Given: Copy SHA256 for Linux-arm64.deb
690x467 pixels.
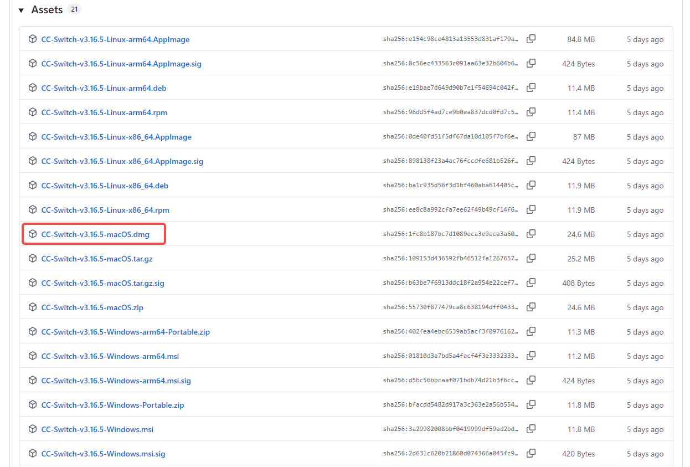Looking at the screenshot, I should click(x=531, y=88).
